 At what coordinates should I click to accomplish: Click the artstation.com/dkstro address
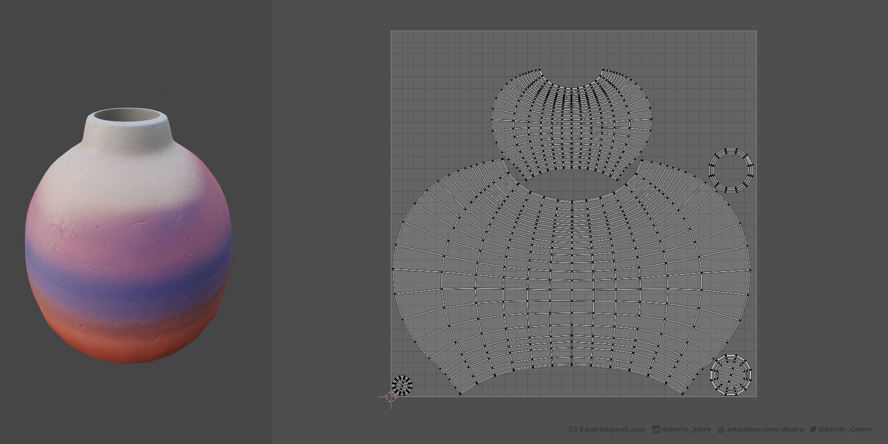pos(765,430)
